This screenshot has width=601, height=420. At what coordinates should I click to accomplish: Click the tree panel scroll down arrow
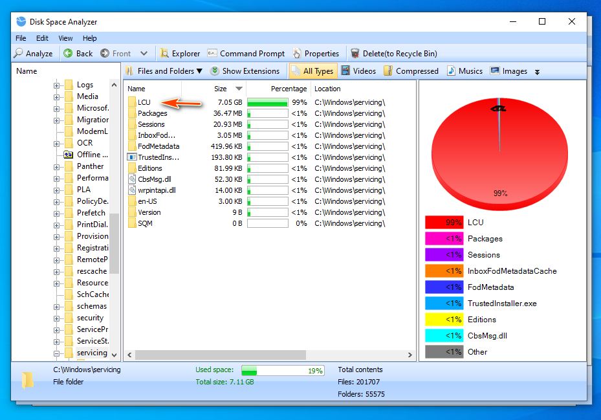115,355
